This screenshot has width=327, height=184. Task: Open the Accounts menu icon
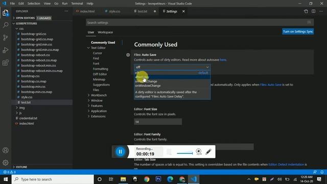pos(6,150)
